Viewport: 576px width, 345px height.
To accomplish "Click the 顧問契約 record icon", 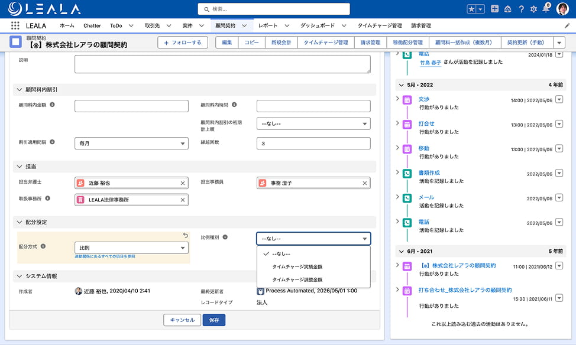I will (x=15, y=42).
